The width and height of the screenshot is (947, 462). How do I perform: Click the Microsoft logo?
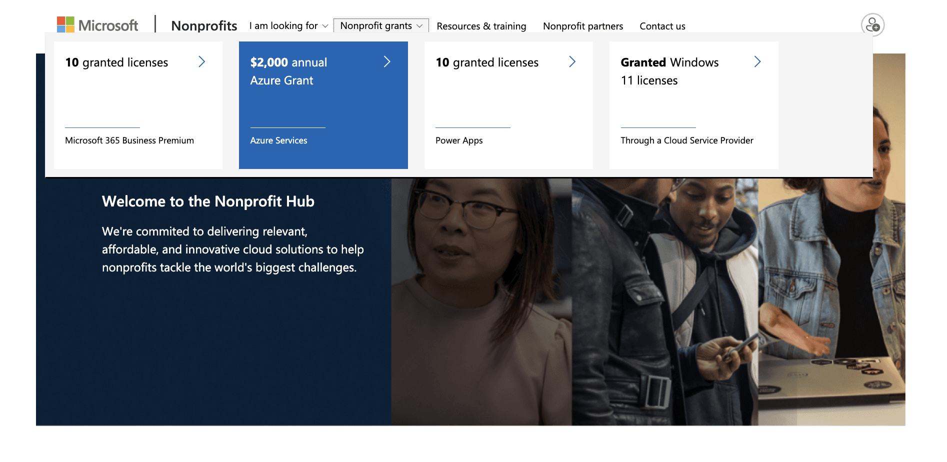click(98, 24)
